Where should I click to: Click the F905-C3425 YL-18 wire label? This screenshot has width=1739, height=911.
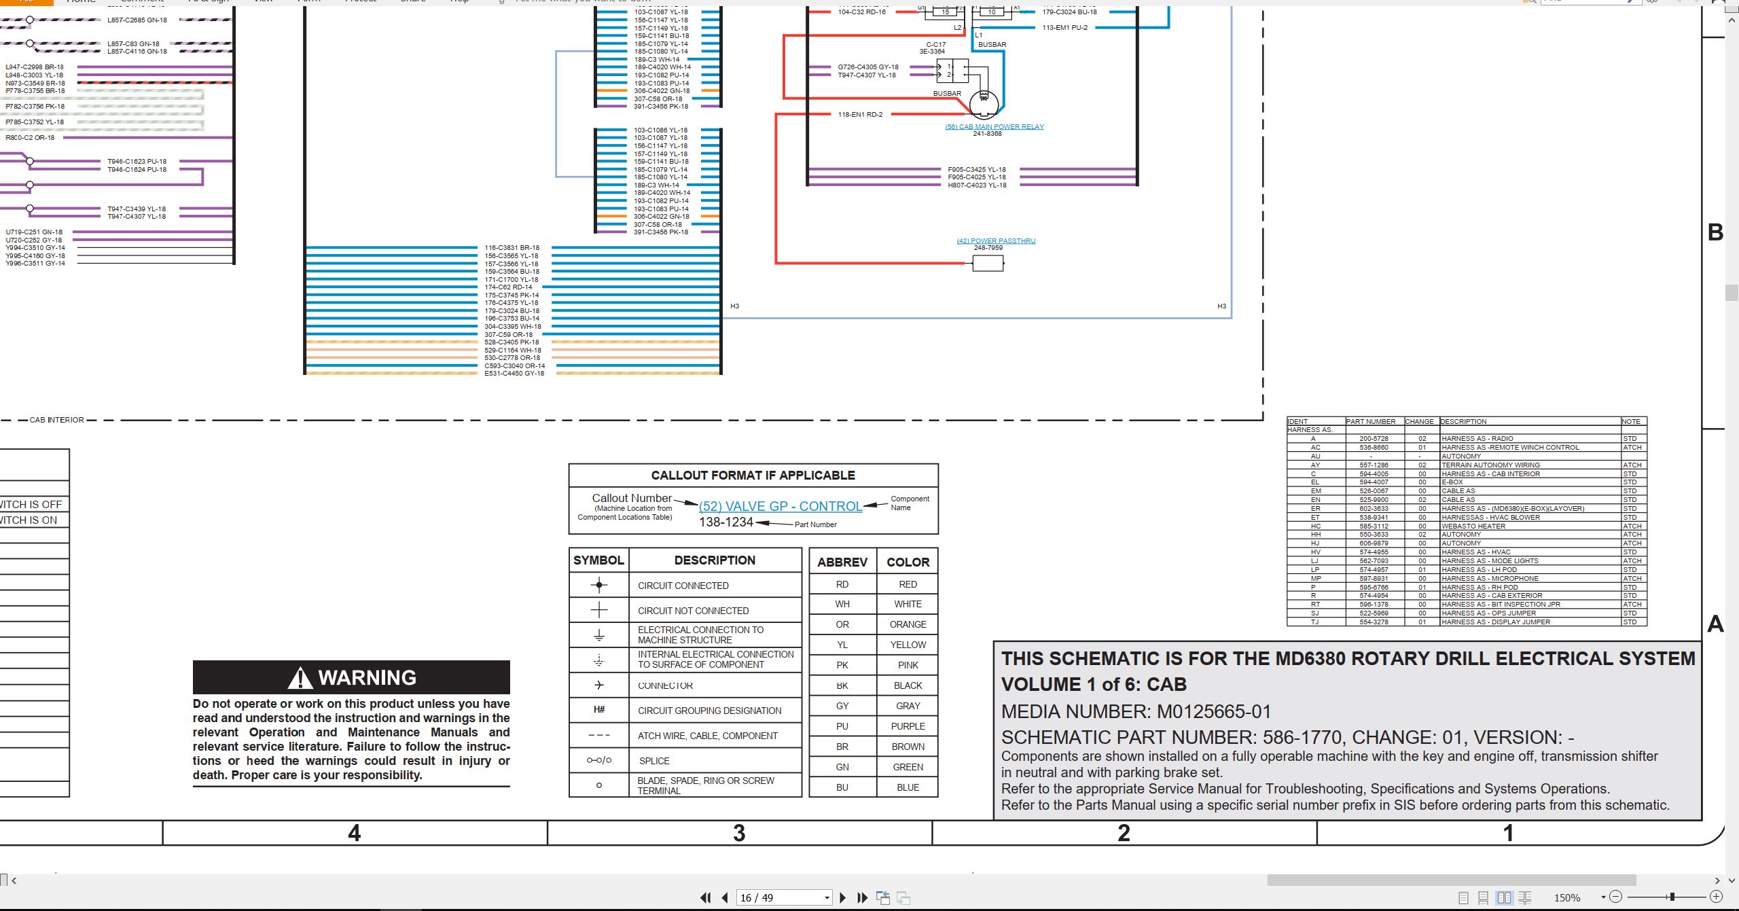tap(977, 169)
